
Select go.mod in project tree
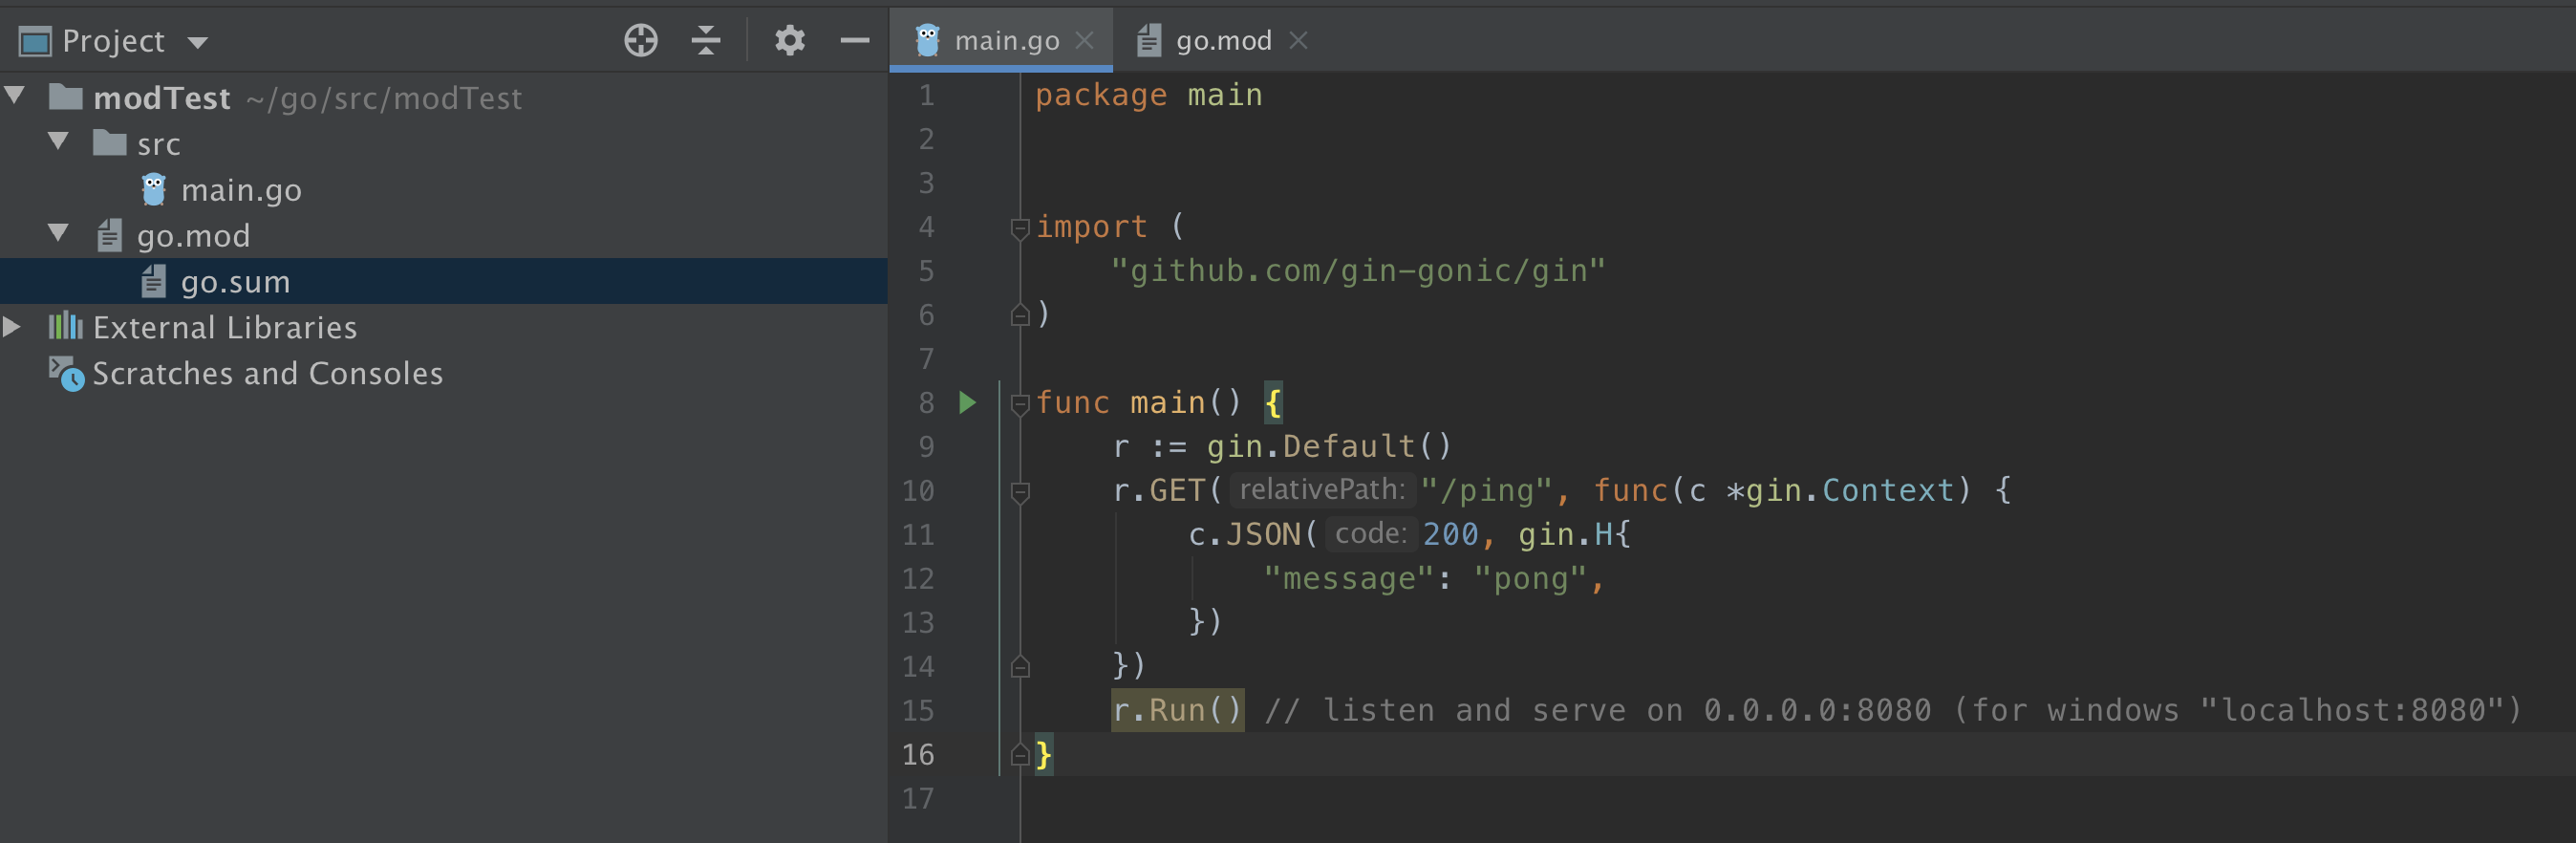click(193, 236)
